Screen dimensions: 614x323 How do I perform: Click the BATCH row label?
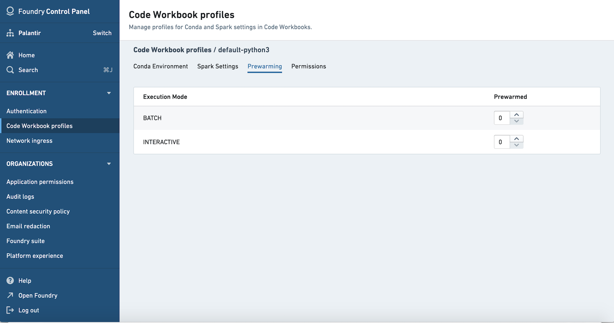pos(152,118)
